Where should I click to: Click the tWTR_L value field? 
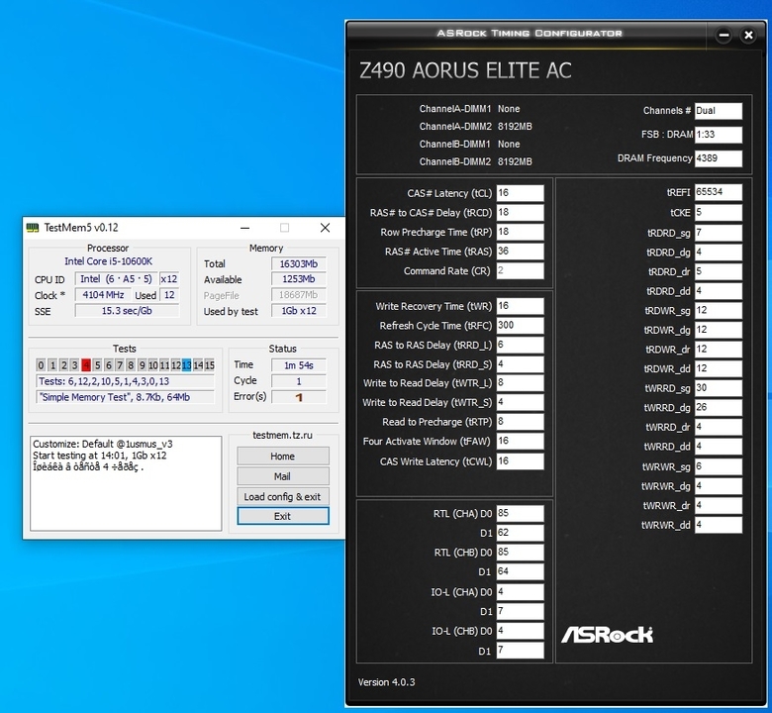point(520,383)
